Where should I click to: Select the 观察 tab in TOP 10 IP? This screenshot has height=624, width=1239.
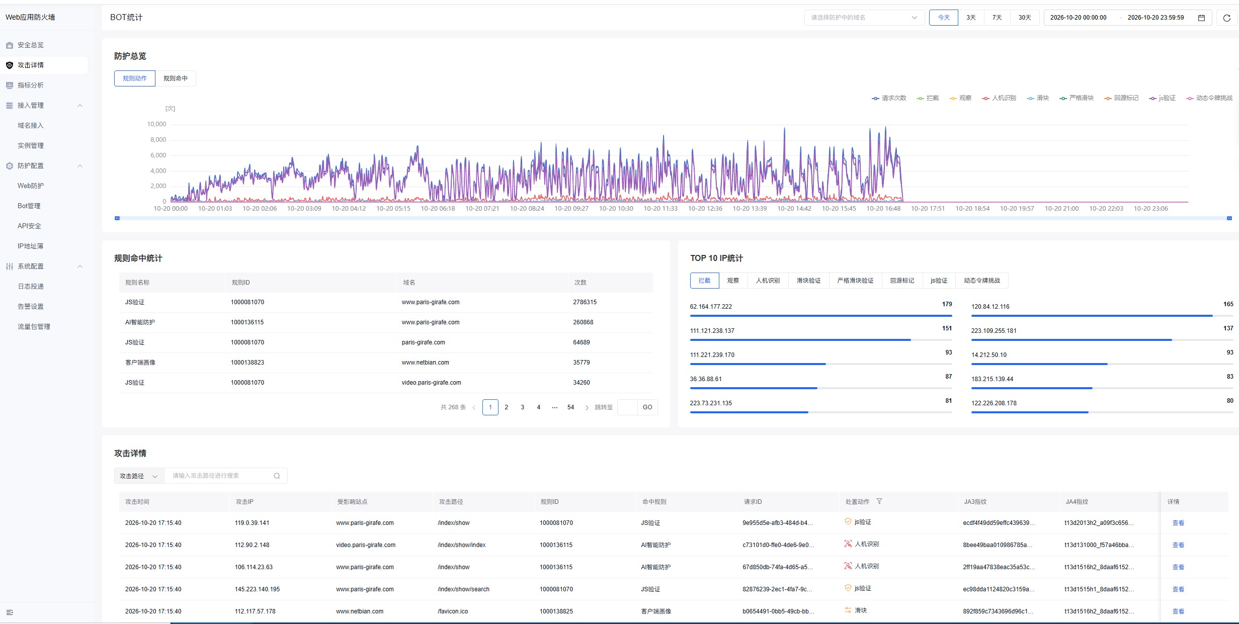point(733,281)
